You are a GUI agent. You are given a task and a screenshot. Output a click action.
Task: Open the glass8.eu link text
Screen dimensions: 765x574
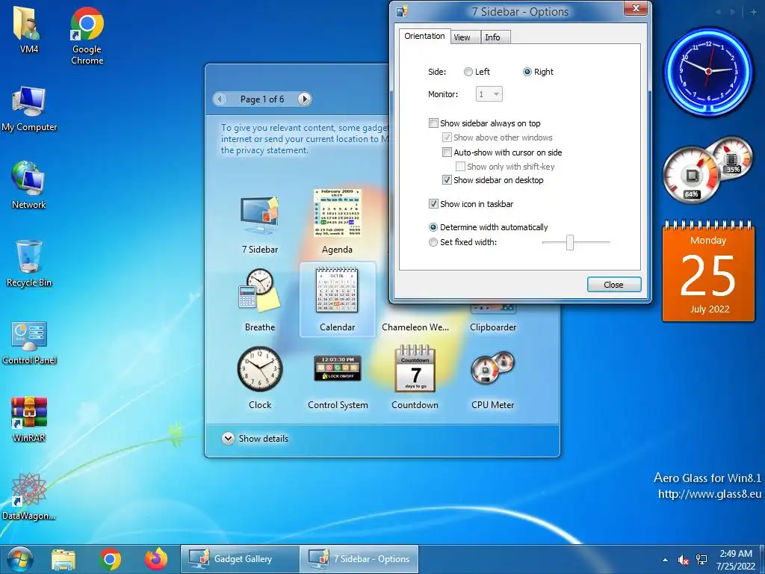(x=710, y=494)
